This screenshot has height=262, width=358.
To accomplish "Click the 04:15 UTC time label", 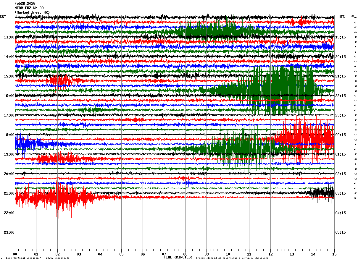I will 341,213.
